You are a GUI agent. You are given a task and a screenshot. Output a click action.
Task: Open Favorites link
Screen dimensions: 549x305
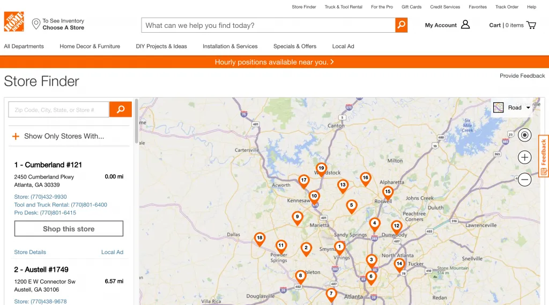(478, 7)
